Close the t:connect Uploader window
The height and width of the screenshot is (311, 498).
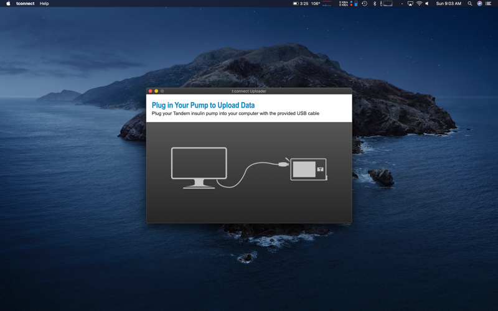click(150, 91)
